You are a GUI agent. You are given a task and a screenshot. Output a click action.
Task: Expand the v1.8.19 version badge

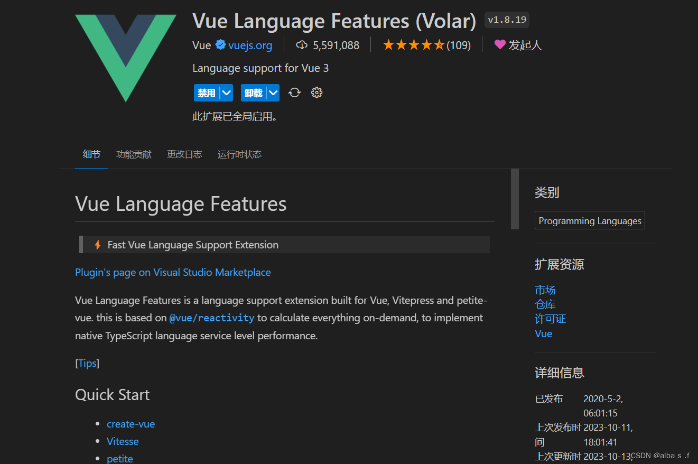(506, 20)
